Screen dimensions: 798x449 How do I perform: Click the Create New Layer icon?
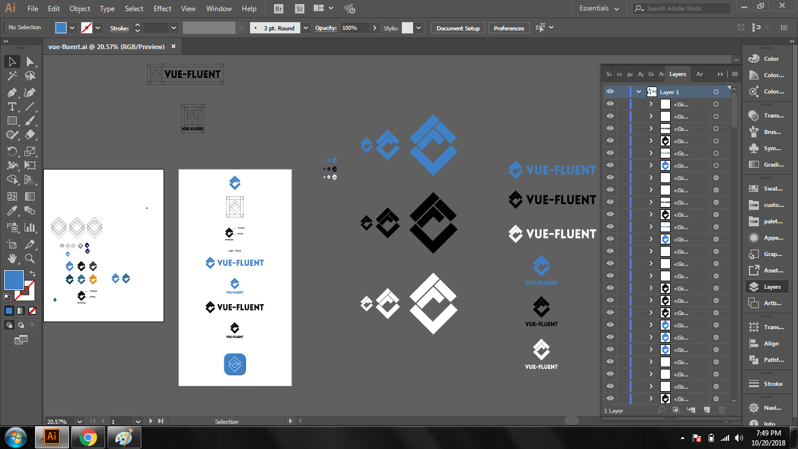coord(707,410)
